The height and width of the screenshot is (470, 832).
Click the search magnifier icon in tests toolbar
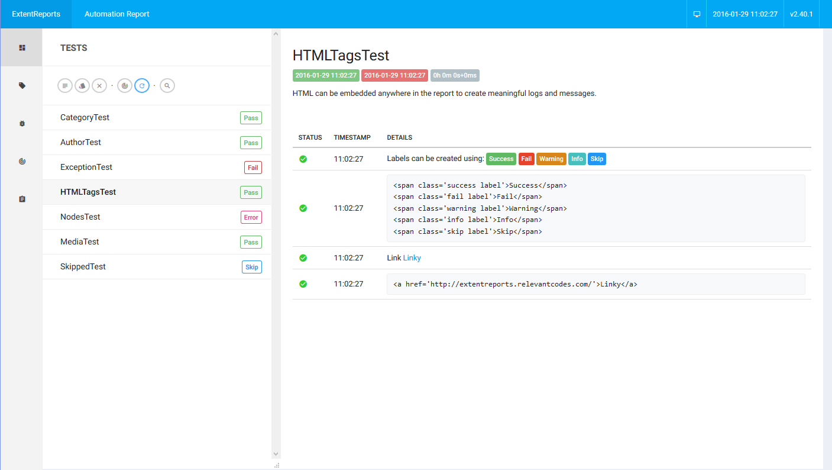(x=167, y=86)
